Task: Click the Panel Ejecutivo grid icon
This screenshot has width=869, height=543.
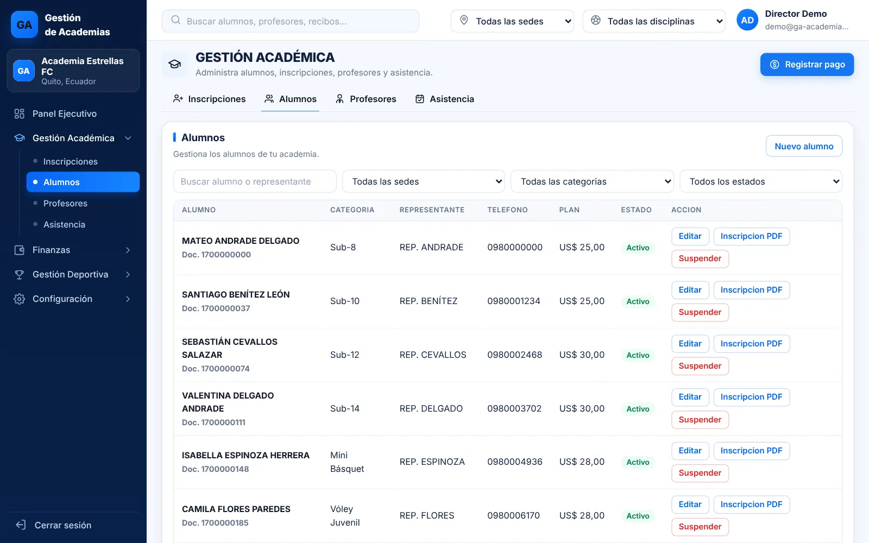Action: point(20,113)
